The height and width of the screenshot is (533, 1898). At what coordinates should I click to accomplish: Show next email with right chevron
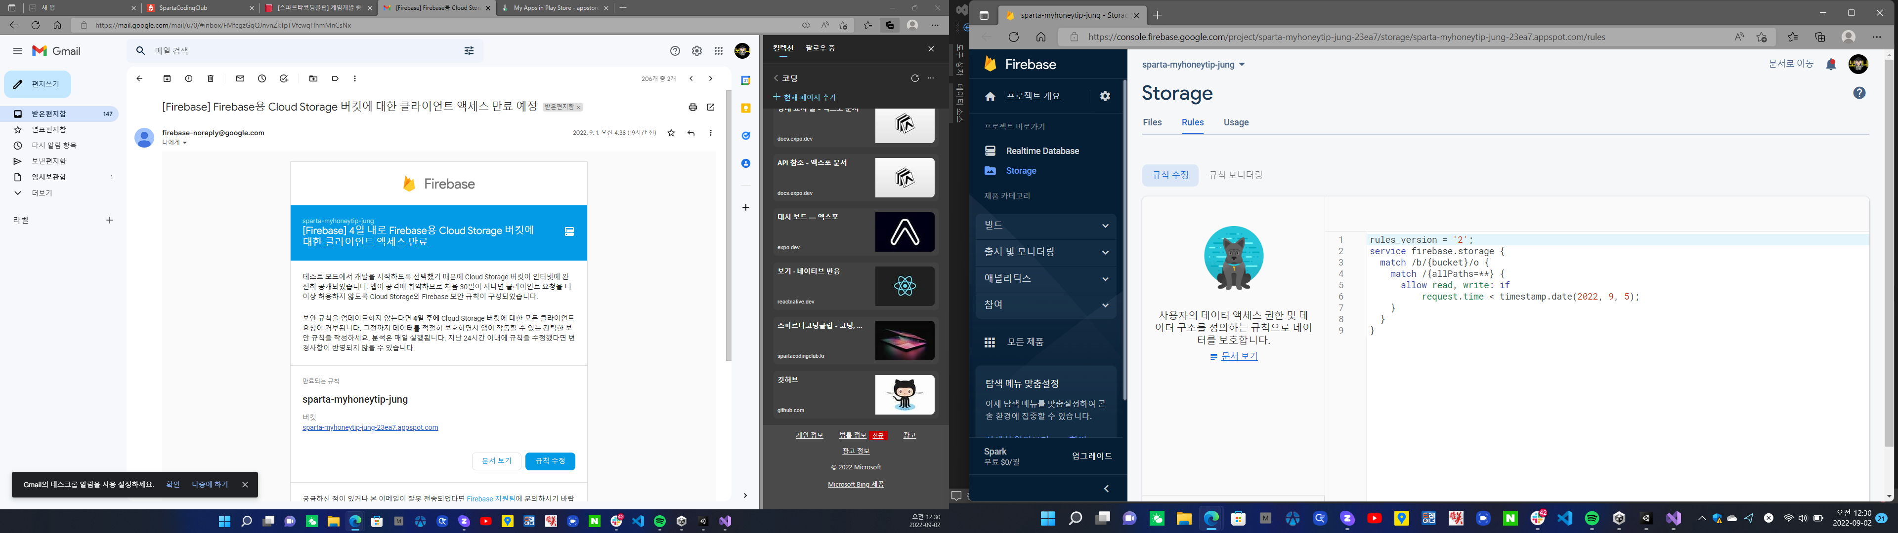tap(710, 79)
